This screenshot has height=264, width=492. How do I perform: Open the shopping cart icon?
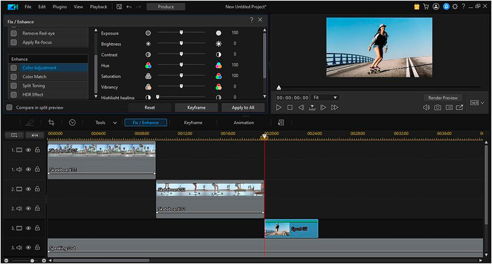click(426, 7)
